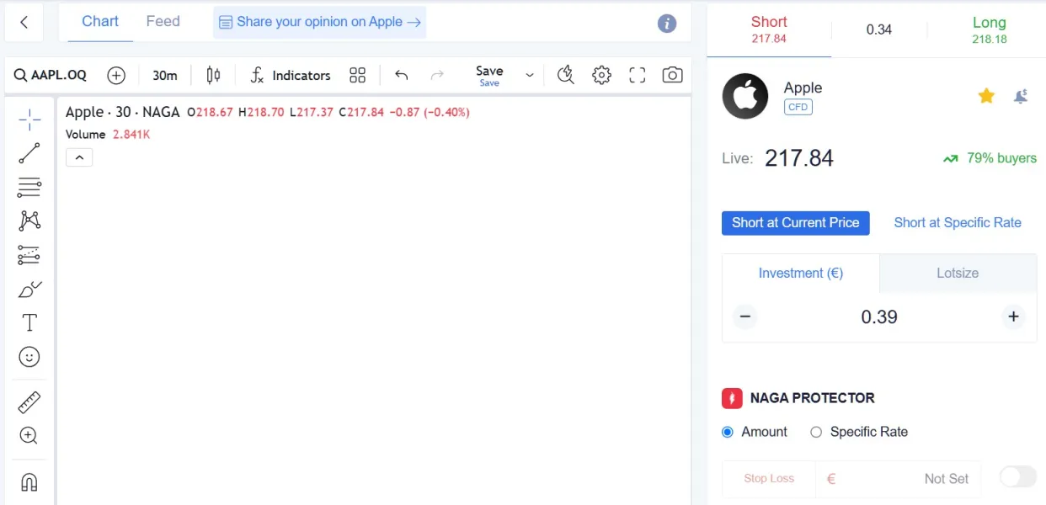Open the emoji icons tool
This screenshot has width=1046, height=505.
[29, 357]
